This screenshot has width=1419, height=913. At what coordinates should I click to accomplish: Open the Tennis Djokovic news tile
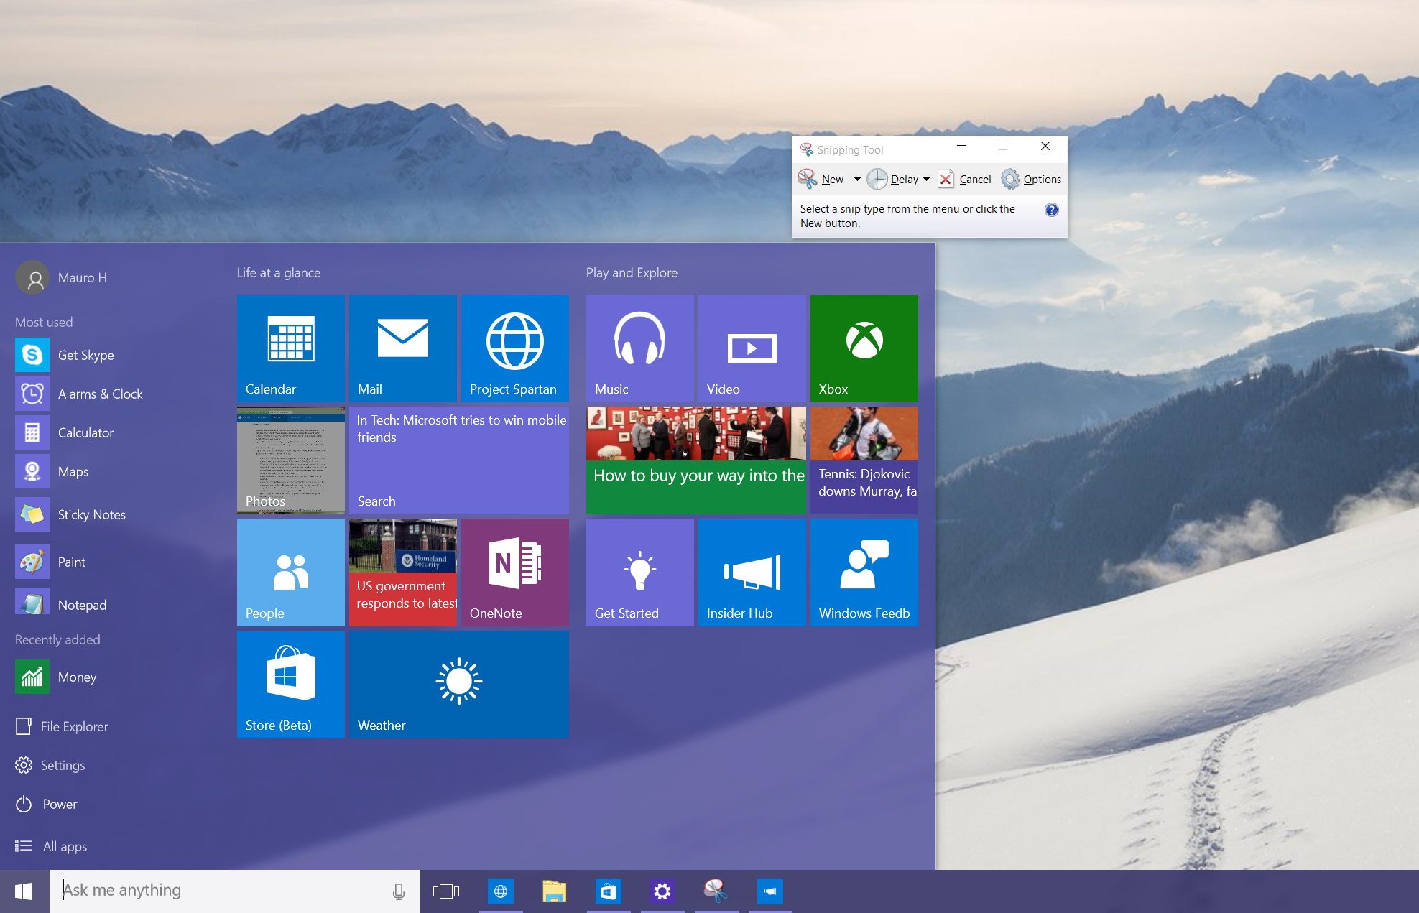pos(864,460)
